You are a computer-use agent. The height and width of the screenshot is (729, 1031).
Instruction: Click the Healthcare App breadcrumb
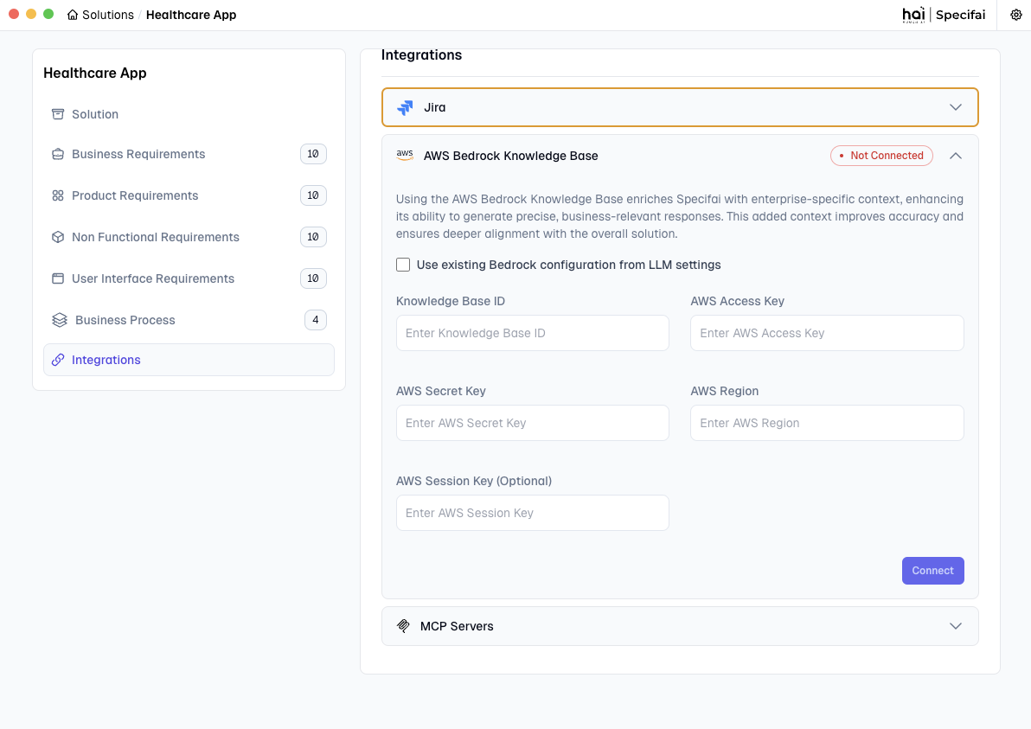190,15
